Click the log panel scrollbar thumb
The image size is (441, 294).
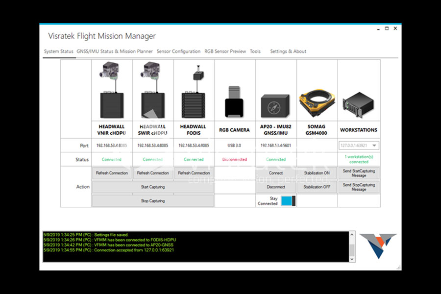pos(352,250)
